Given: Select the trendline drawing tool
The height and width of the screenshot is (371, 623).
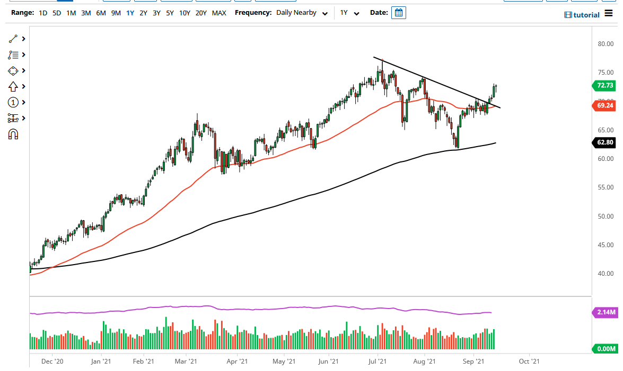Looking at the screenshot, I should click(13, 39).
